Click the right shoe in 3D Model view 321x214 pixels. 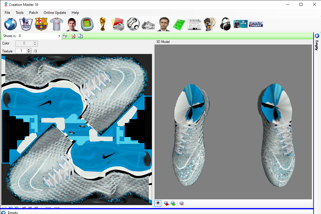coord(277,135)
